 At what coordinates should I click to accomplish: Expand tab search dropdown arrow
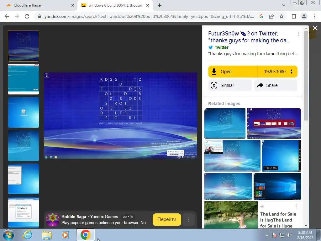283,5
